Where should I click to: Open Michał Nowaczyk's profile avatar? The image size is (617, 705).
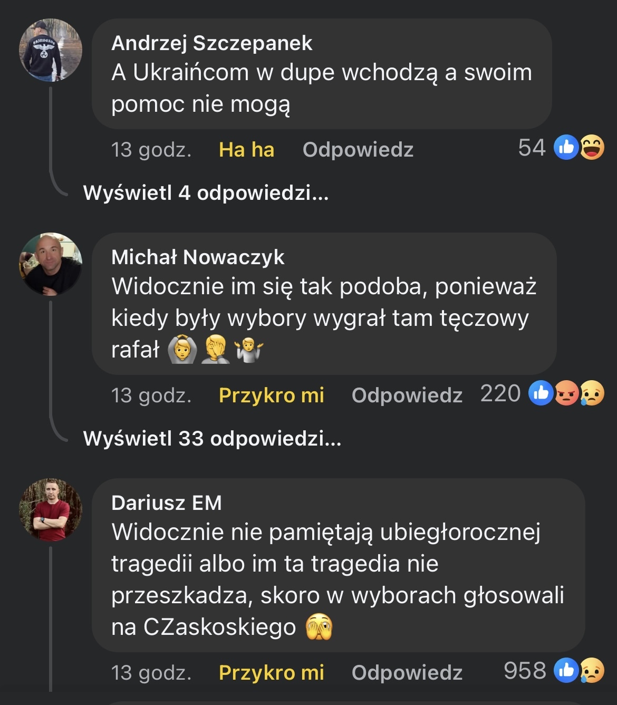51,264
